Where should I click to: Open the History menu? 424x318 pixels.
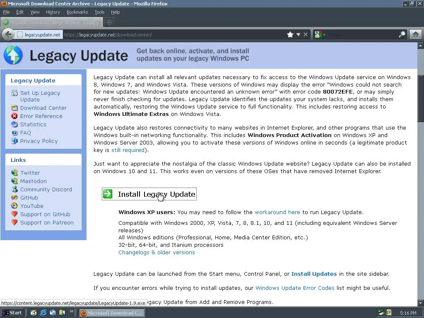(x=53, y=12)
